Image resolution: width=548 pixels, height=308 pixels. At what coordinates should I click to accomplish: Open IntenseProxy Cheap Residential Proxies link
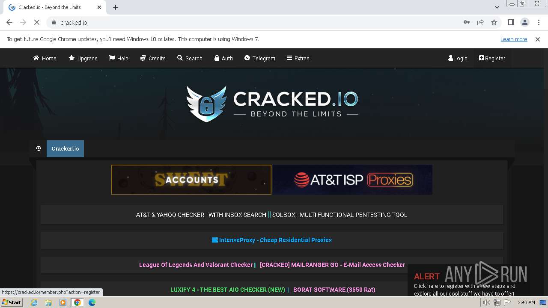pos(272,240)
